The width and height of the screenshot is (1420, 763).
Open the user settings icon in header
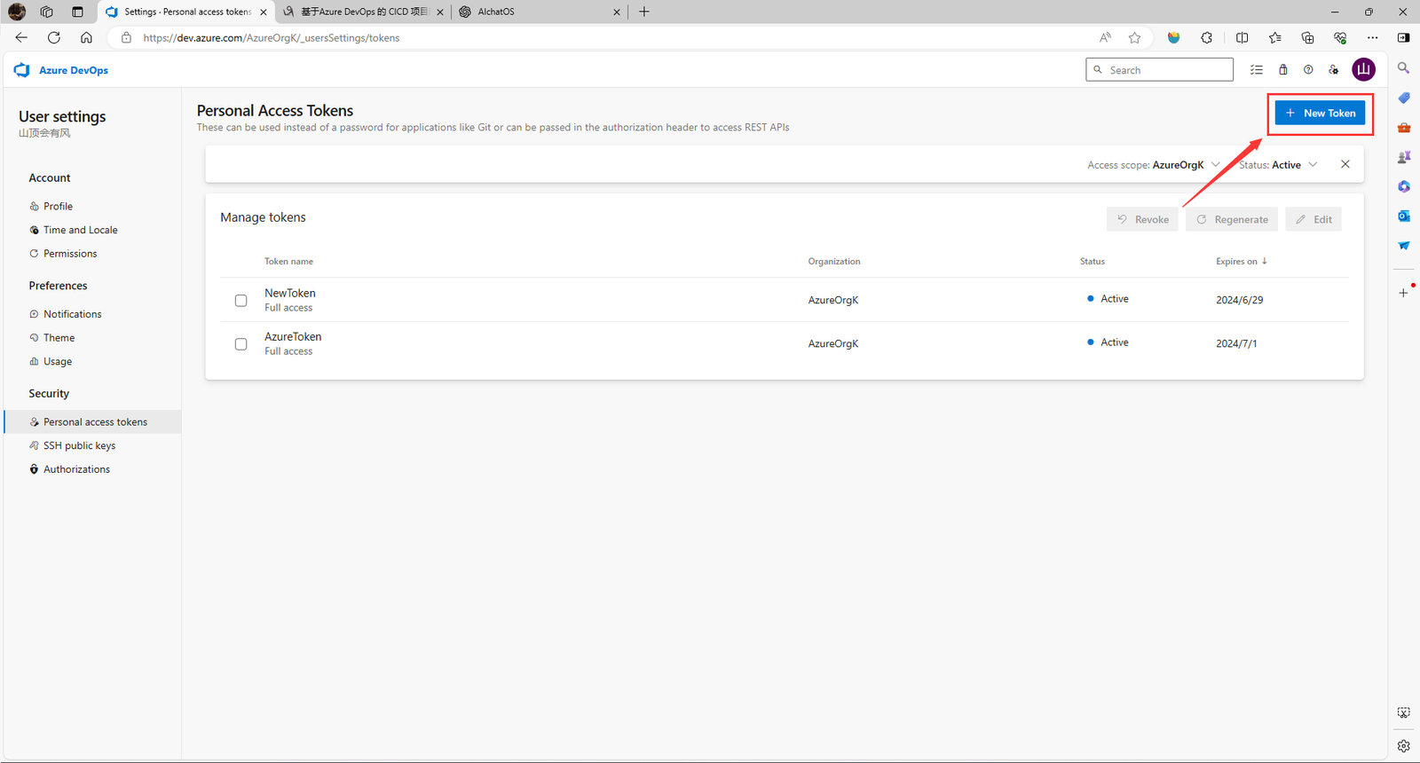(x=1334, y=70)
